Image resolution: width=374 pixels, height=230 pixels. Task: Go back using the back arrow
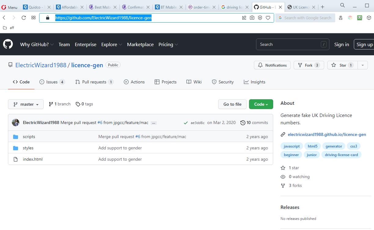[x=4, y=18]
